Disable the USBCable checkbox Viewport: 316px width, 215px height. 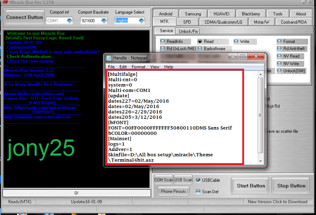click(198, 180)
